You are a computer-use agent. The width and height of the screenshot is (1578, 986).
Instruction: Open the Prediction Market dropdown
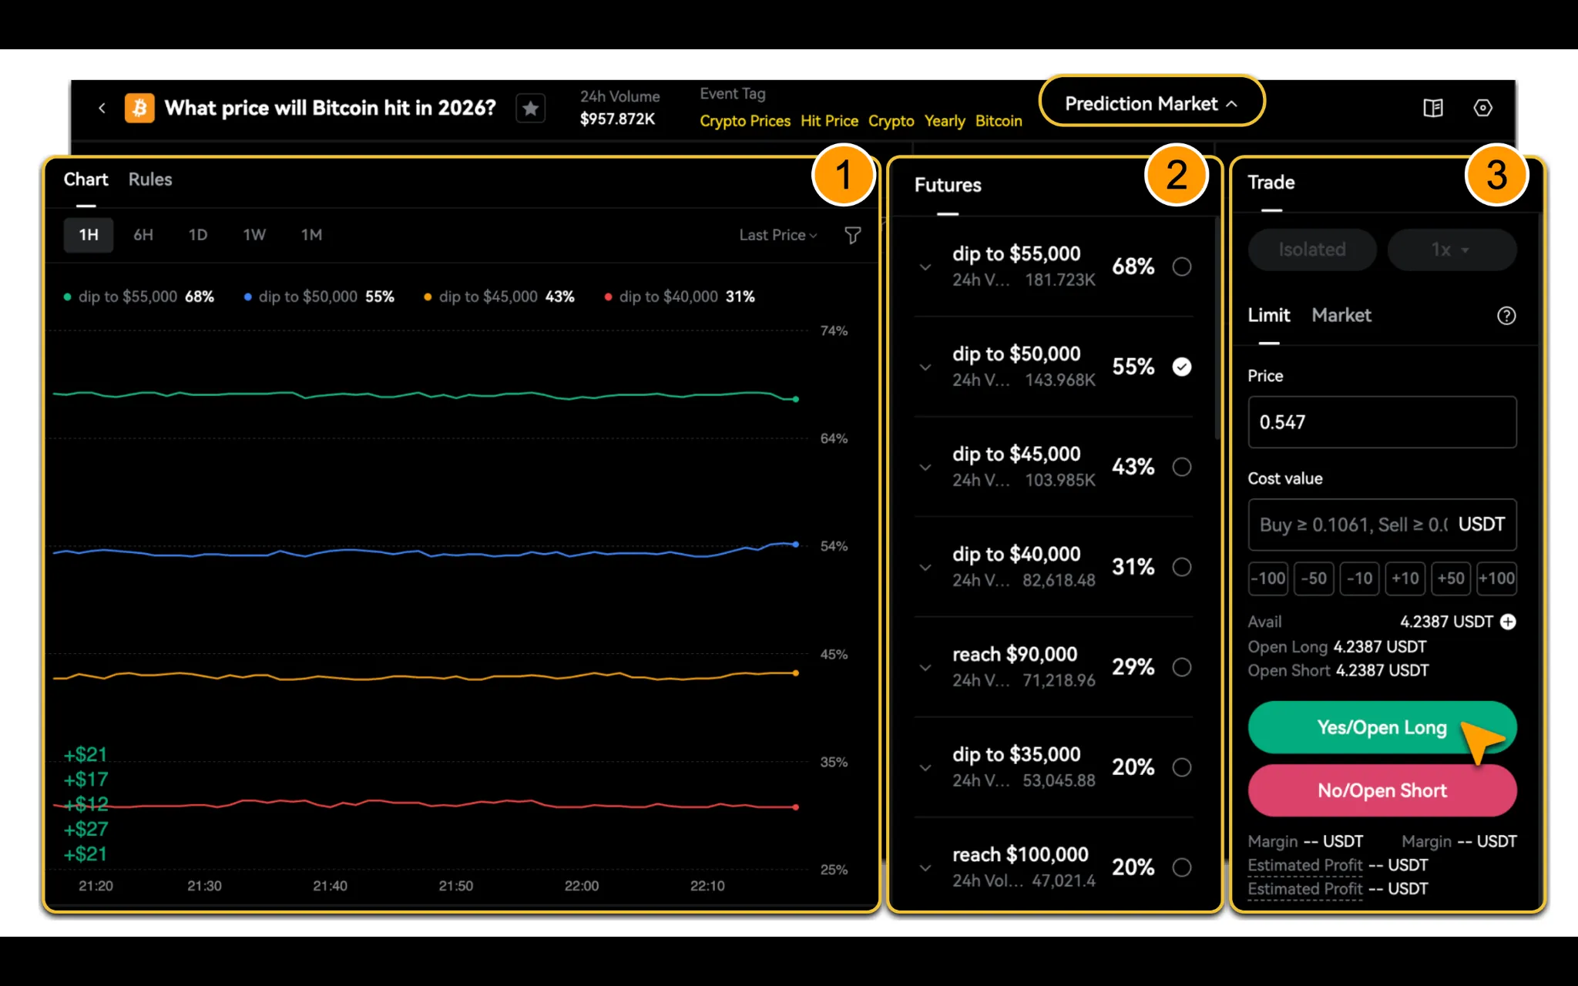tap(1151, 103)
